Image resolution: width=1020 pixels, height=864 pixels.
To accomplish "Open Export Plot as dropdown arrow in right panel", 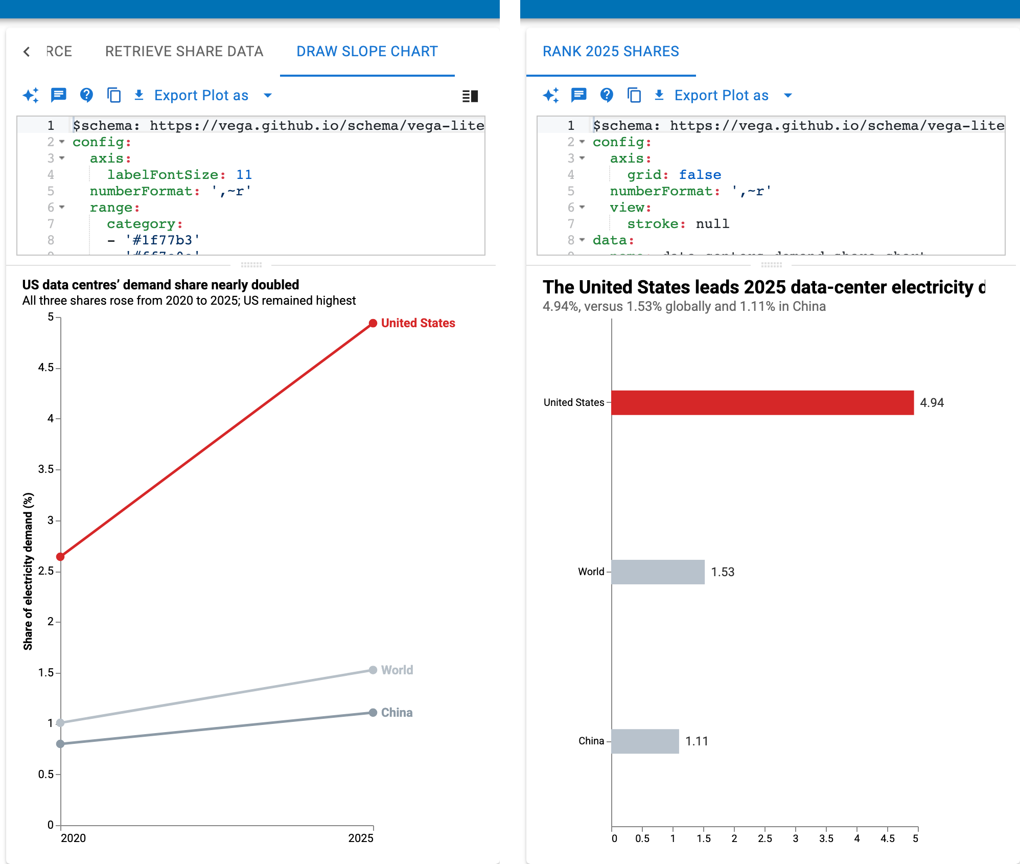I will (x=788, y=95).
